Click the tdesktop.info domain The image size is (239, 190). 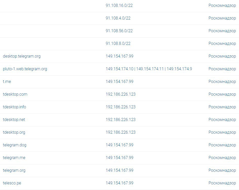pos(14,107)
